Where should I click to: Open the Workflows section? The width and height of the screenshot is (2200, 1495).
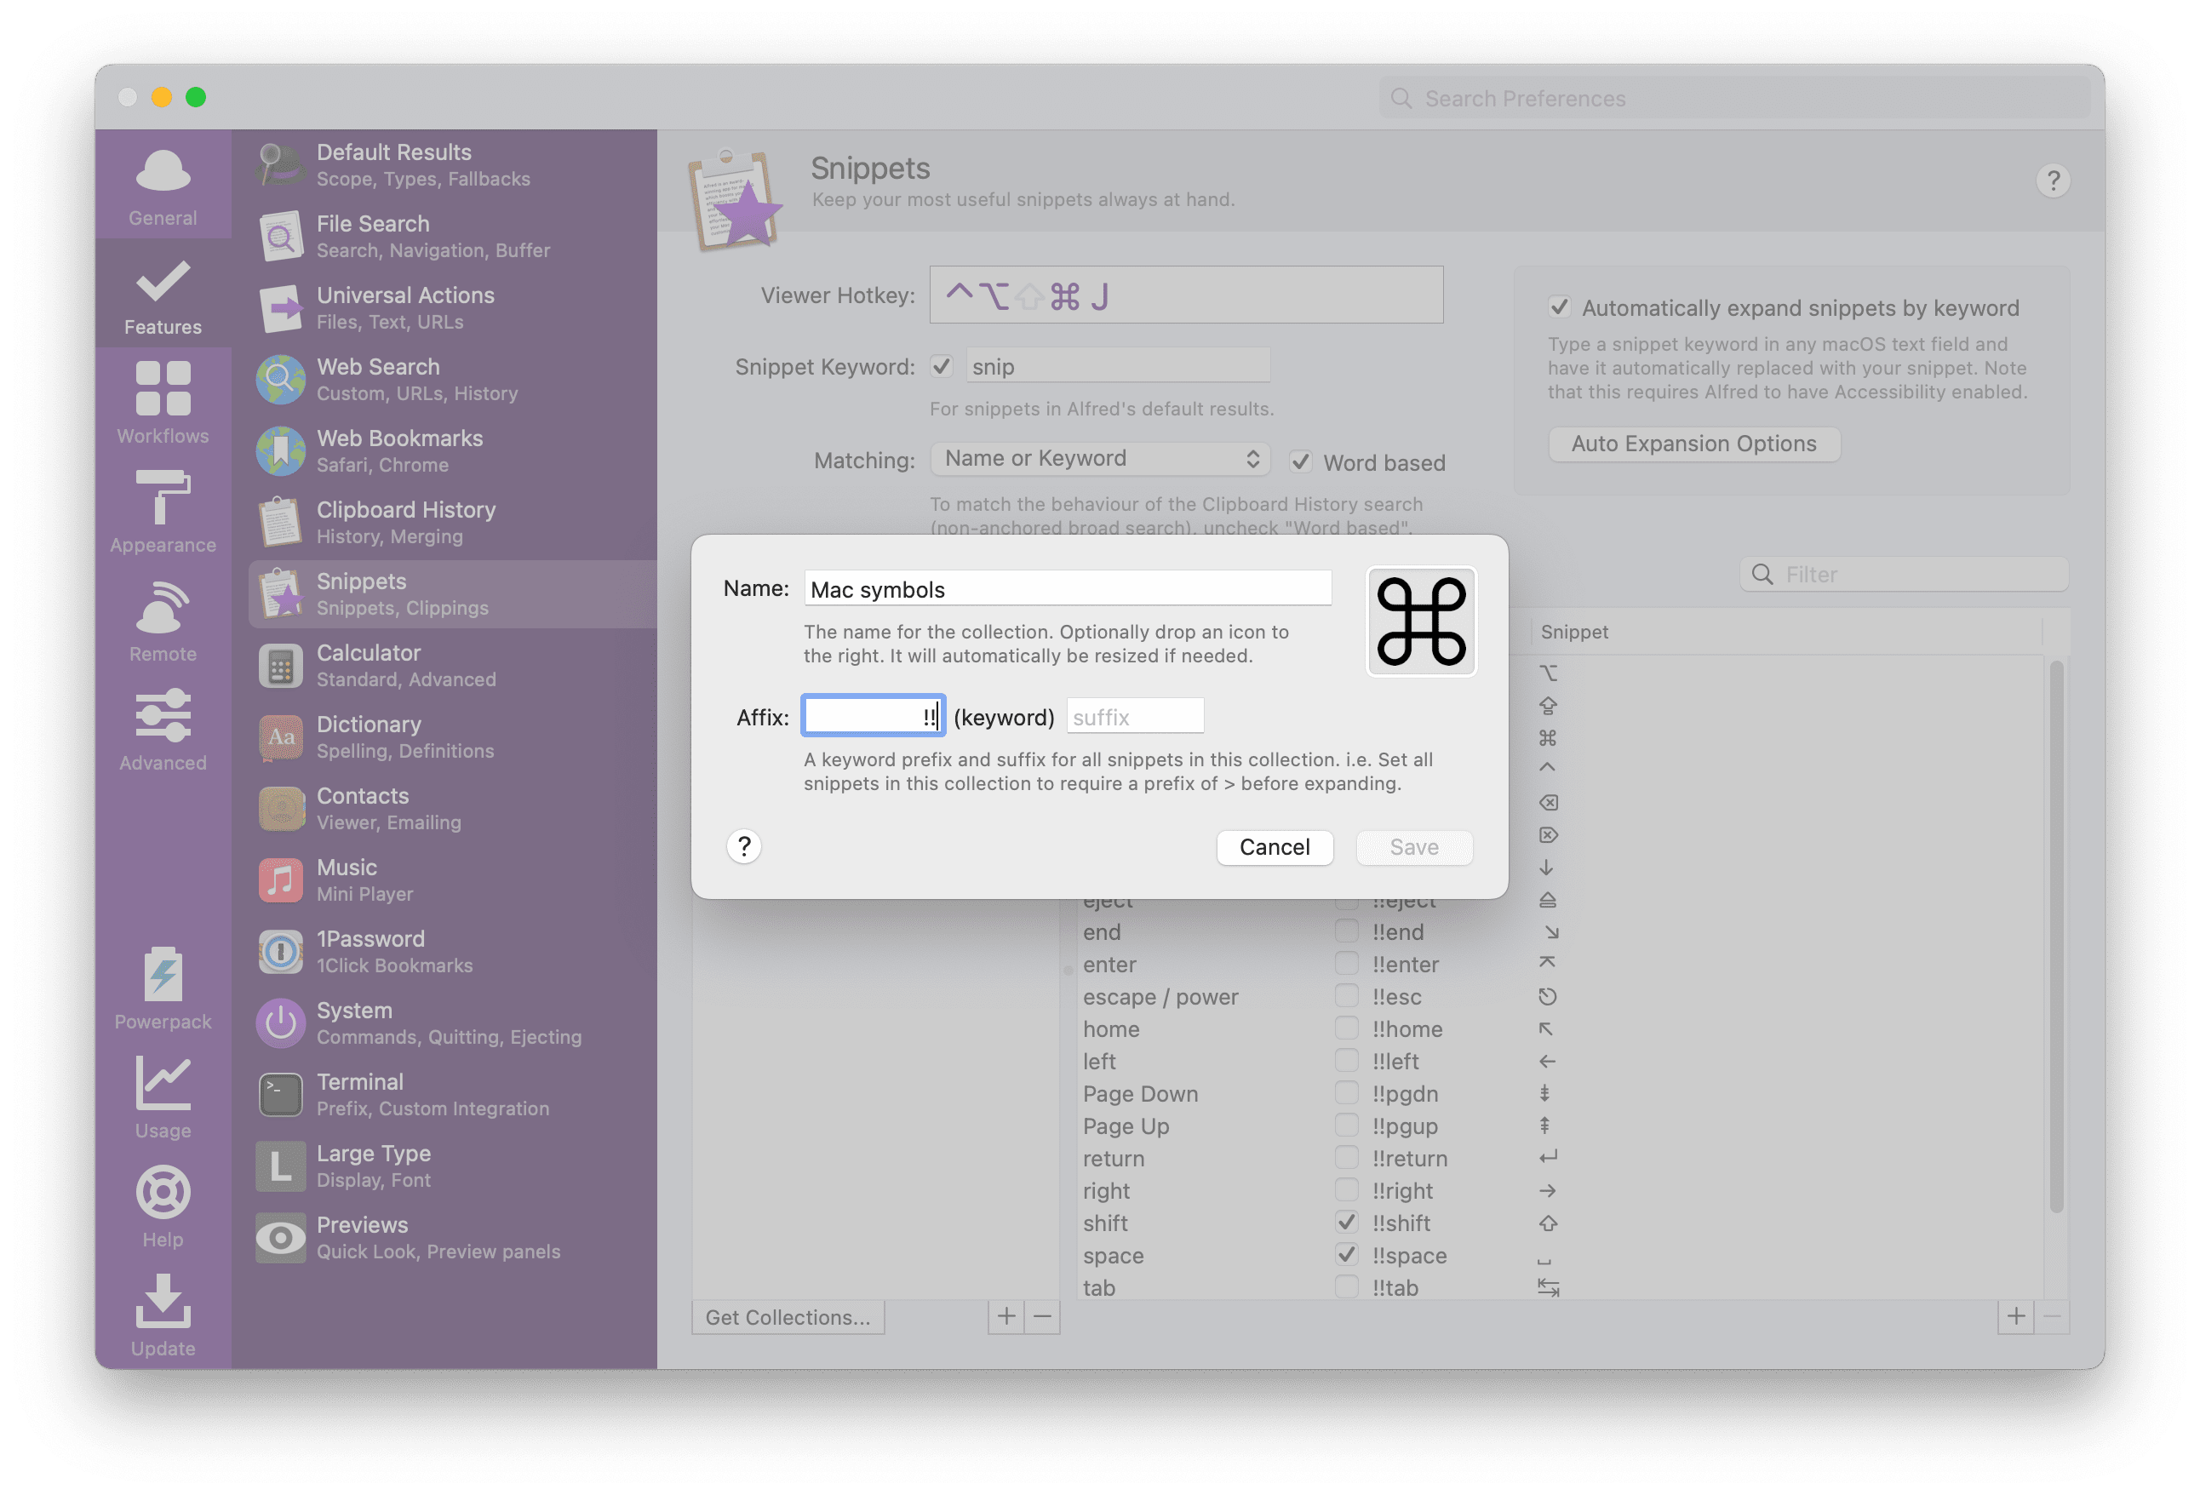pos(163,403)
